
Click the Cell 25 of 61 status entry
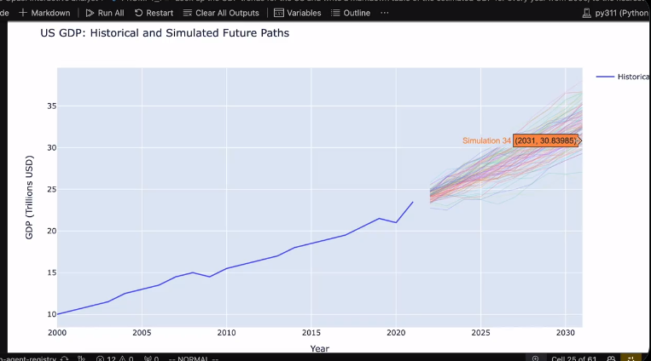[x=573, y=358]
